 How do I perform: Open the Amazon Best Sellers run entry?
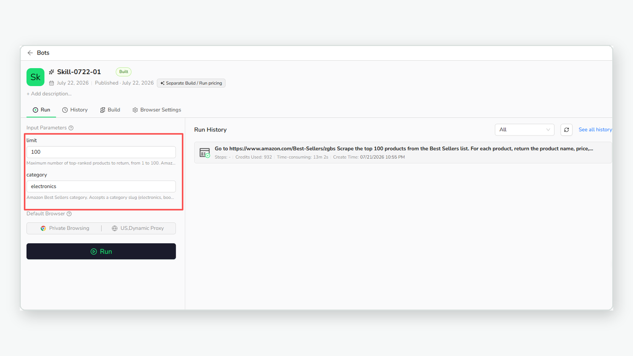pyautogui.click(x=403, y=152)
